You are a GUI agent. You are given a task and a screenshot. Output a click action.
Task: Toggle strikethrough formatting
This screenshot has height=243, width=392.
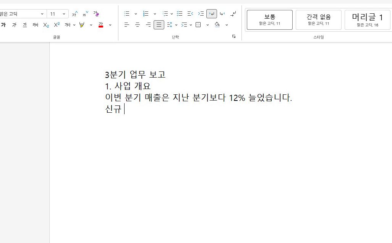click(36, 25)
